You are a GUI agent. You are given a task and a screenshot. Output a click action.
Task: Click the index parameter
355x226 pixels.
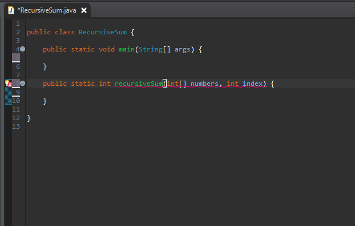(x=252, y=84)
